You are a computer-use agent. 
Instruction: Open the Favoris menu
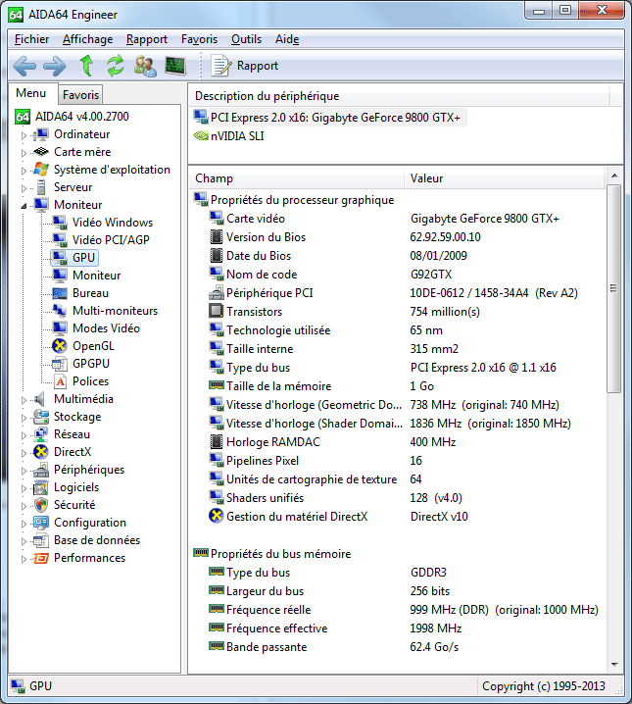pos(199,39)
